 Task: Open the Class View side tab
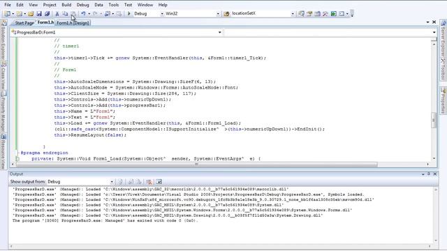click(x=3, y=76)
